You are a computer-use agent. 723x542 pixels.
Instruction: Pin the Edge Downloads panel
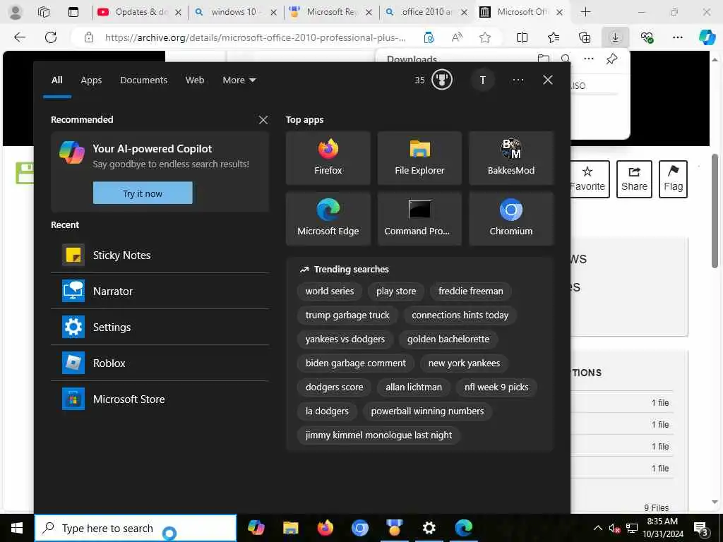[612, 59]
